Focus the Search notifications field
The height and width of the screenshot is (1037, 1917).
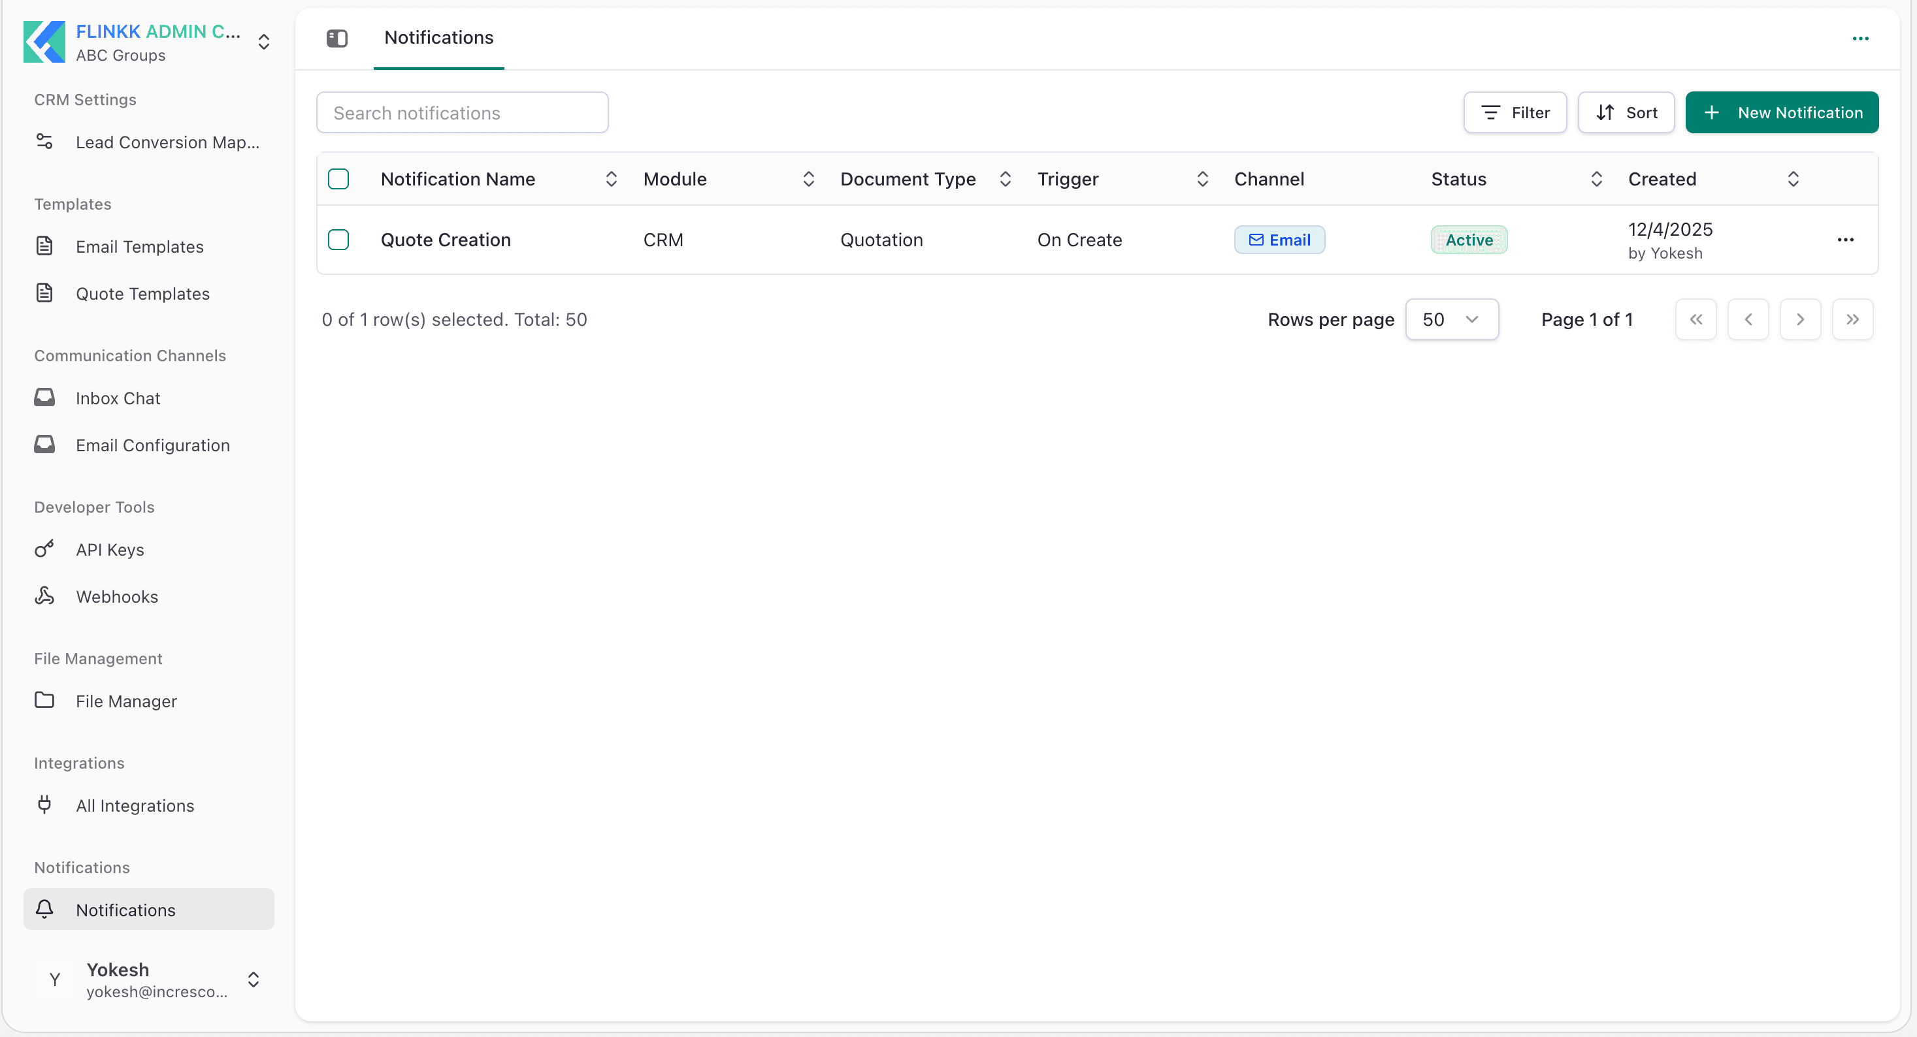click(462, 112)
